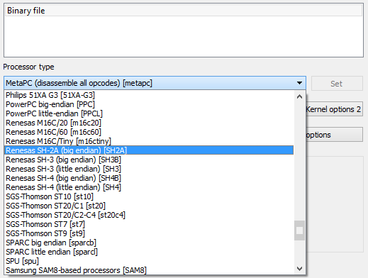368x278 pixels.
Task: Choose SPARC little endian [sparcl]
Action: click(x=149, y=252)
